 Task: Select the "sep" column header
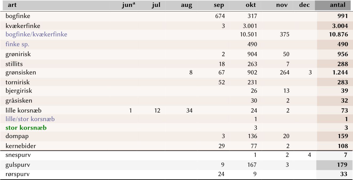[x=219, y=5]
